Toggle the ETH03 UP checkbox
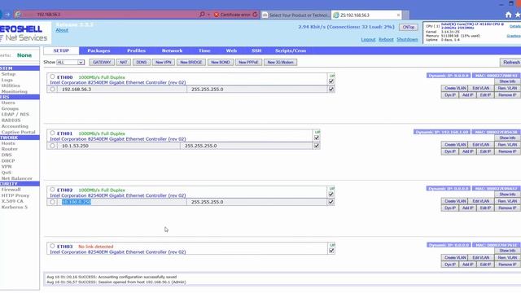 (x=331, y=251)
